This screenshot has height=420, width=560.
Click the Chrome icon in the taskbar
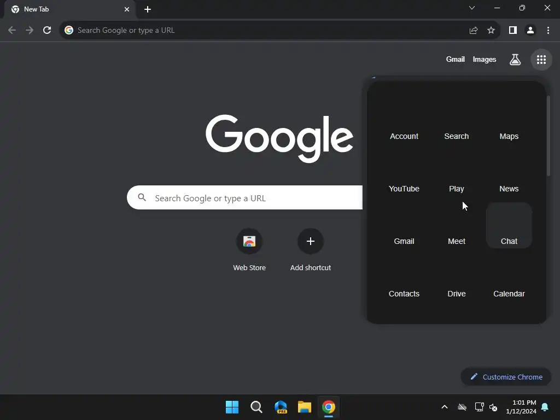[329, 407]
